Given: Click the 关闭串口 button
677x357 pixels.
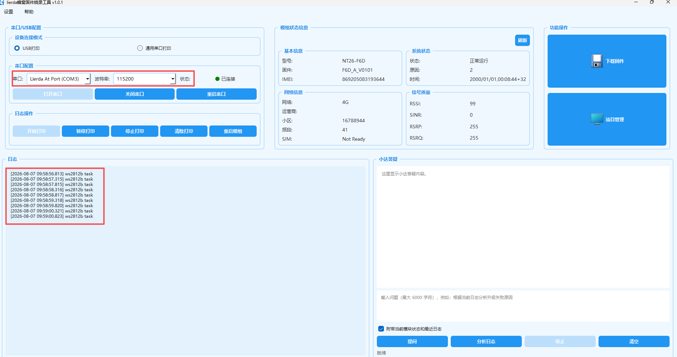Looking at the screenshot, I should [x=135, y=94].
